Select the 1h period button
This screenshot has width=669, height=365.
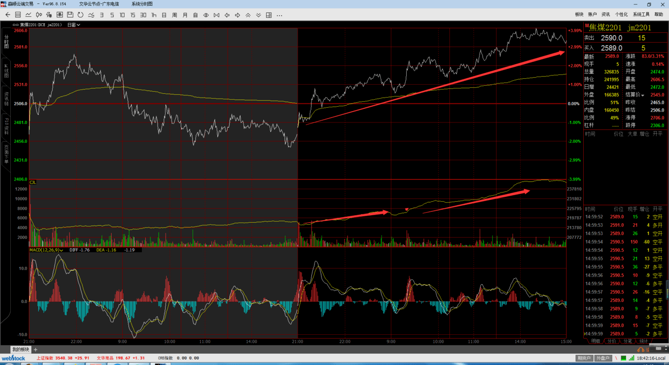154,15
